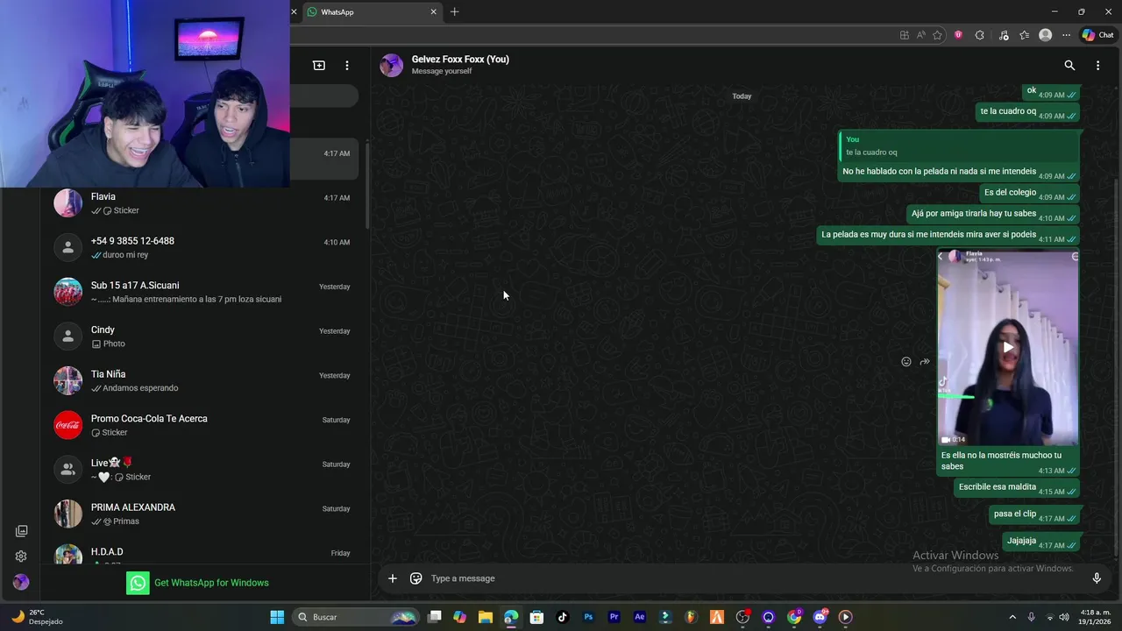Open Promo Coca-Cola Te Acerca chat

(203, 425)
